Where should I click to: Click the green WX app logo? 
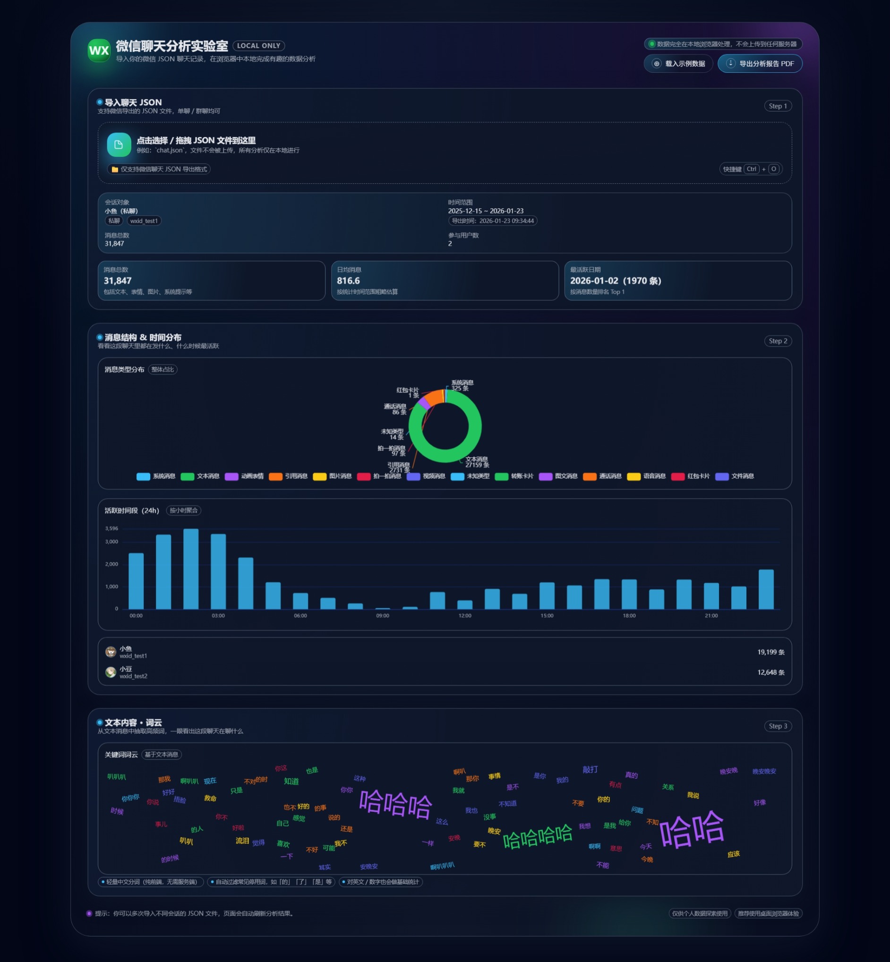pyautogui.click(x=99, y=51)
